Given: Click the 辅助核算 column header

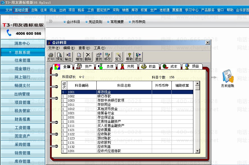Looking at the screenshot, I should (182, 86).
